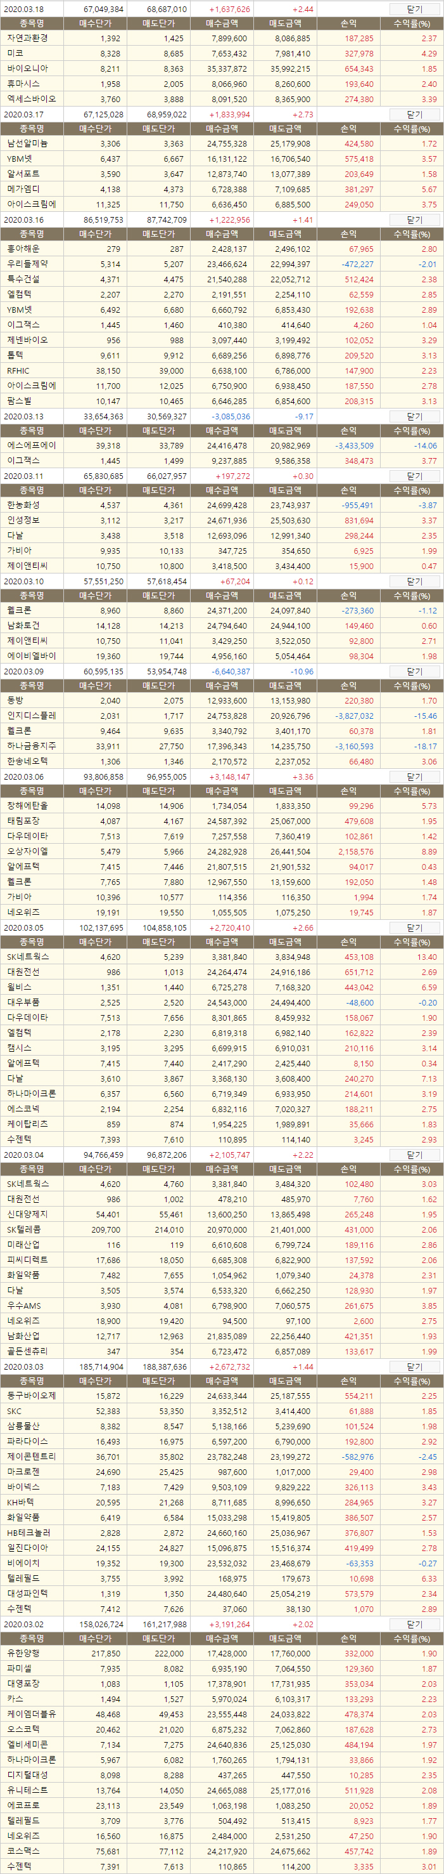The width and height of the screenshot is (444, 1874).
Task: Click the 창해에탄올 stock name
Action: tap(28, 806)
